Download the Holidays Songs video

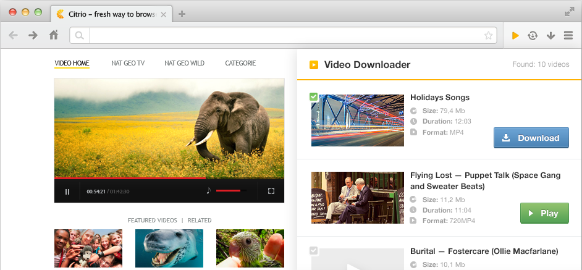point(531,138)
